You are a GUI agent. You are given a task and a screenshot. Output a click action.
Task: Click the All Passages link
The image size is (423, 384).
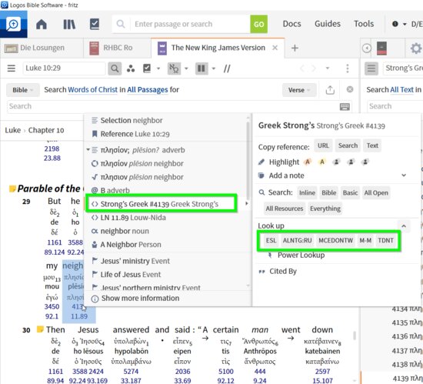coord(148,89)
